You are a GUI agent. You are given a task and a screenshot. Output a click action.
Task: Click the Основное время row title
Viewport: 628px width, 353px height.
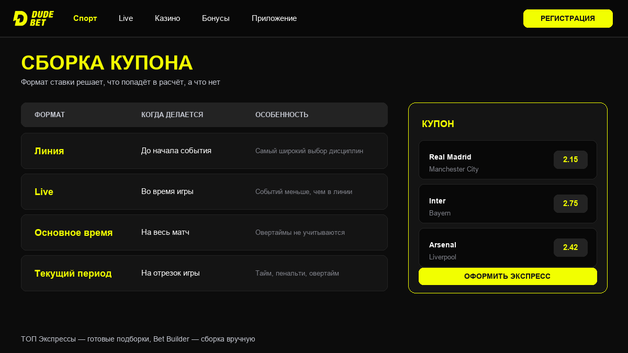pyautogui.click(x=74, y=233)
